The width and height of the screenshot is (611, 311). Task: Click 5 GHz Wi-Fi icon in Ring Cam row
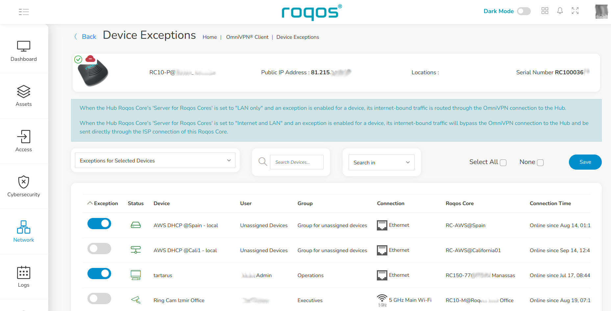tap(382, 300)
